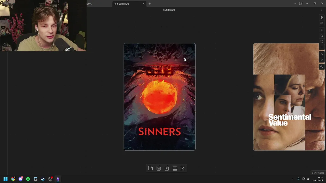Toggle the right sidebar panel
This screenshot has width=326, height=183.
coord(301,4)
